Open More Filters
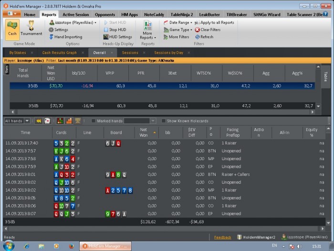Image resolution: width=334 pixels, height=251 pixels. (177, 37)
